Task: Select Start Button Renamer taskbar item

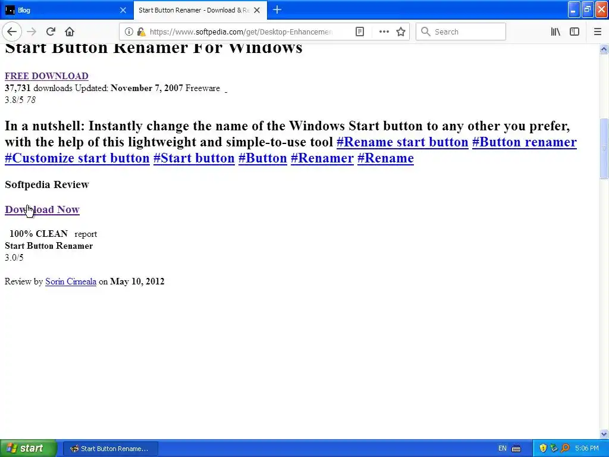Action: [x=110, y=449]
